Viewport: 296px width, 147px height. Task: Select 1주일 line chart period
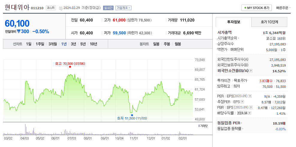[40, 44]
